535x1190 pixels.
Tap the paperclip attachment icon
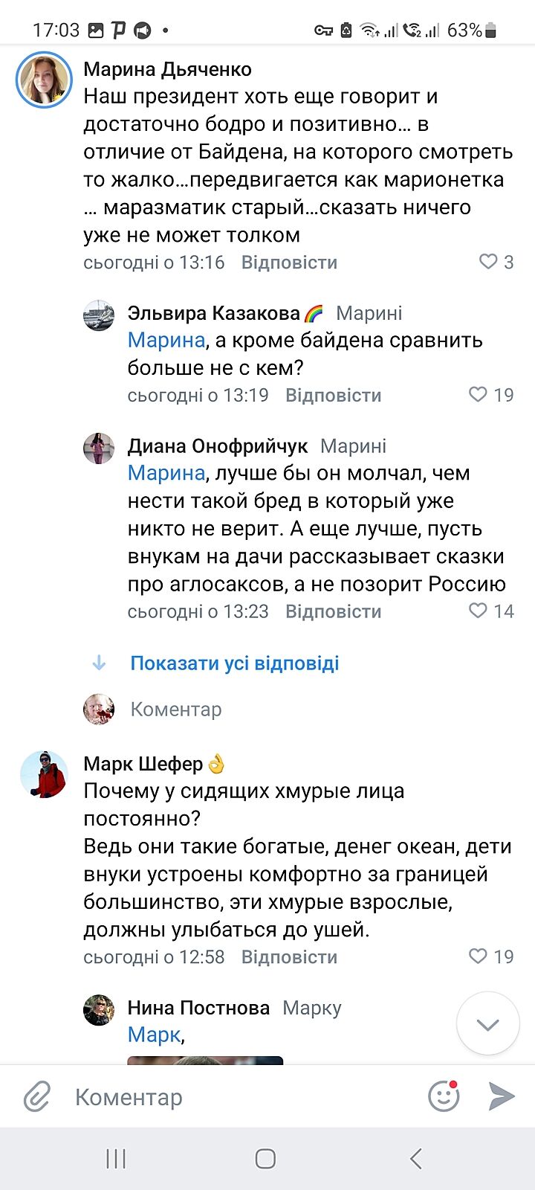tap(36, 1096)
